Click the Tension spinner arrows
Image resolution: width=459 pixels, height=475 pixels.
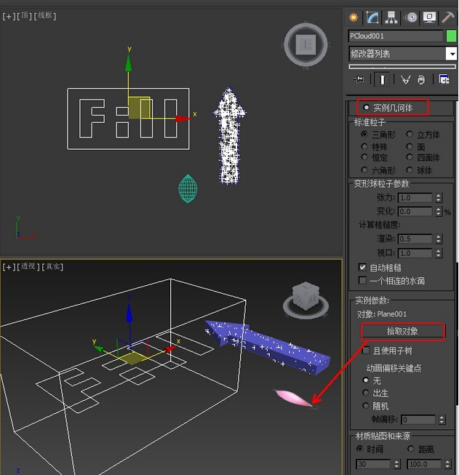tap(439, 198)
